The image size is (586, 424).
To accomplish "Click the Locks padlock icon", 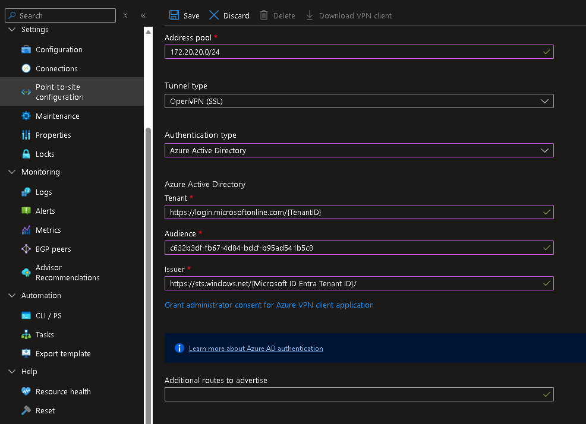I will pyautogui.click(x=26, y=154).
